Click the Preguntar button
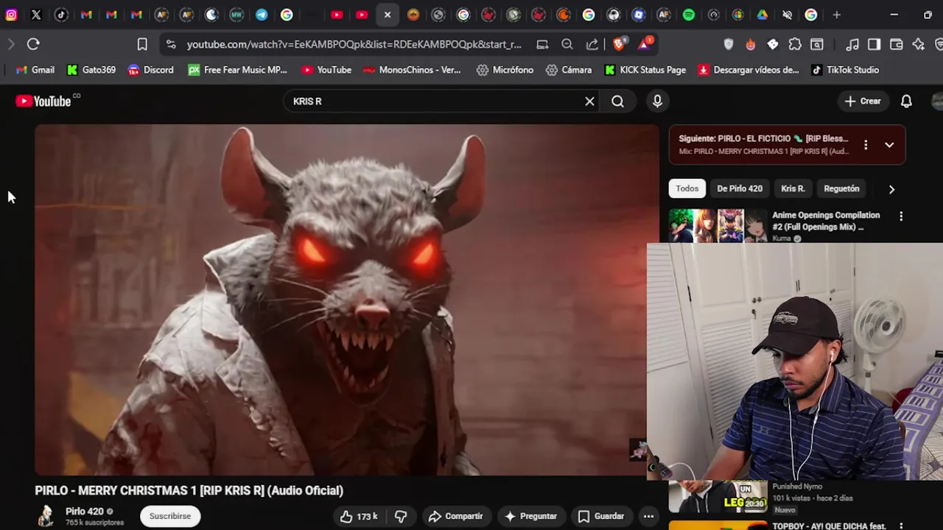This screenshot has width=943, height=530. (x=530, y=516)
